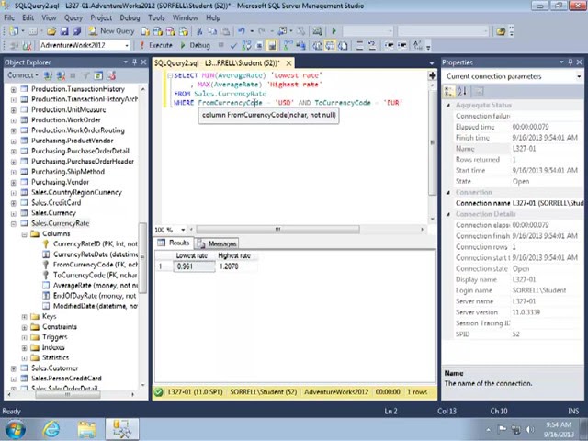
Task: Select the AverageRate column in tree
Action: click(x=96, y=286)
